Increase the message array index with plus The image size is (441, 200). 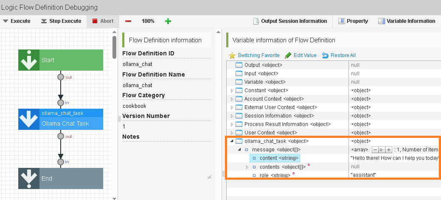pos(388,150)
